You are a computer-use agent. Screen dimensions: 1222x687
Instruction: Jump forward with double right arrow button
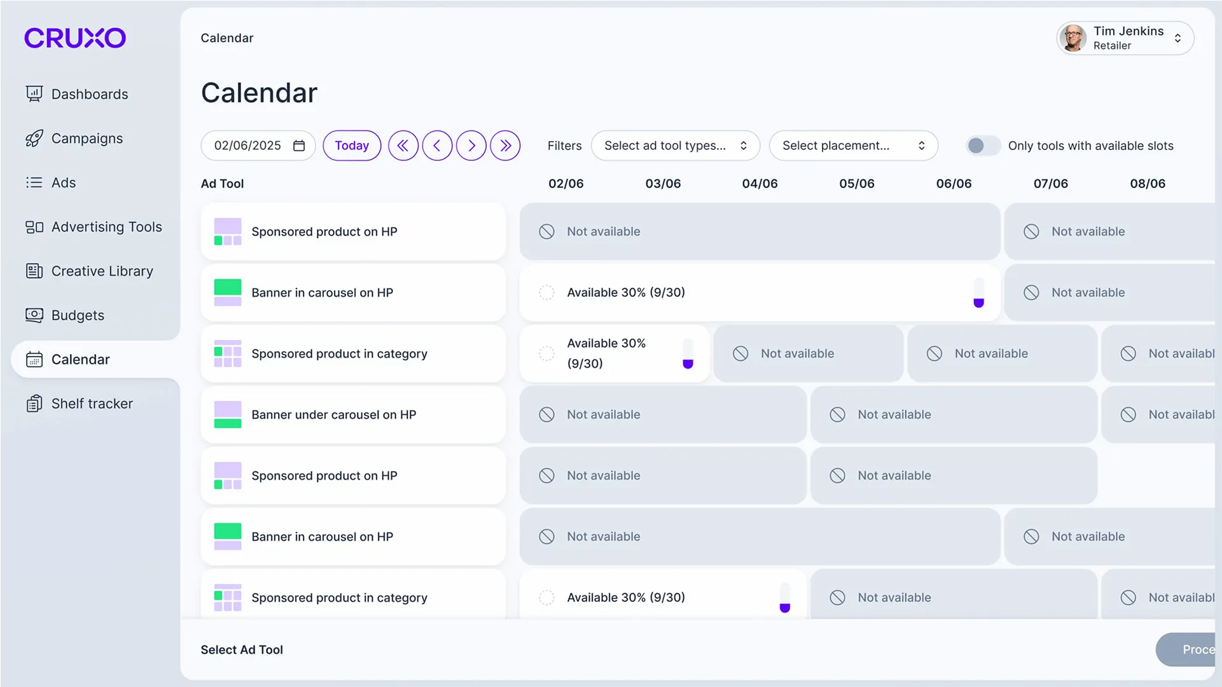click(505, 146)
